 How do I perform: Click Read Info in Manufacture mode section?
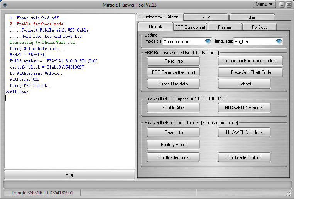click(173, 132)
